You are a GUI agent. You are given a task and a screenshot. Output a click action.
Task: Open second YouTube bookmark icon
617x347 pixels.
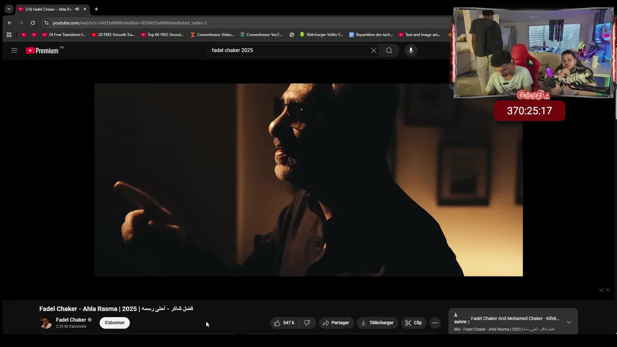point(34,35)
